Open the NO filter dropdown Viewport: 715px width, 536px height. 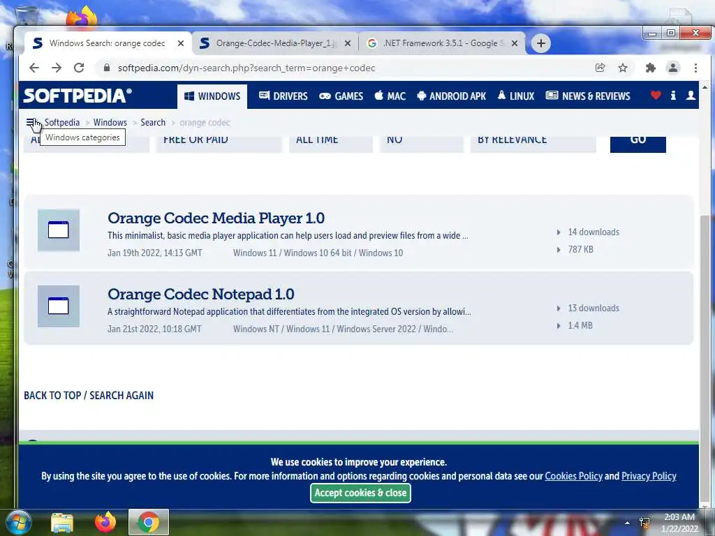[x=421, y=144]
